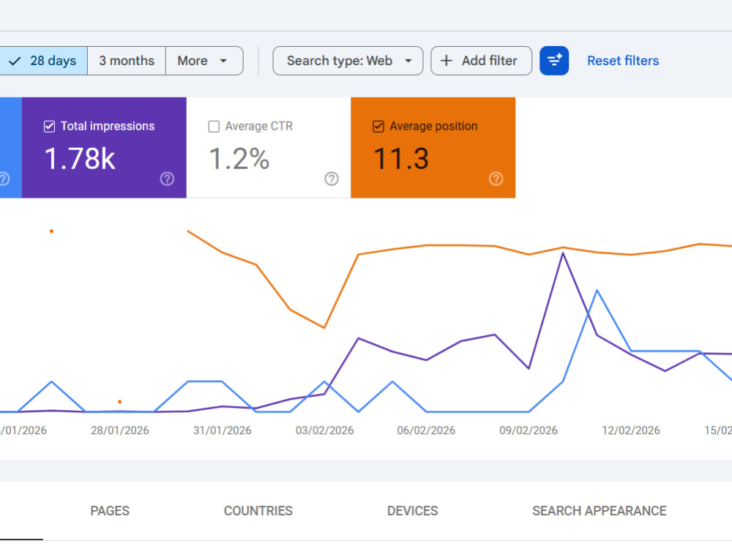Screen dimensions: 732x549
Task: Click the 1.78k impressions value
Action: click(80, 159)
